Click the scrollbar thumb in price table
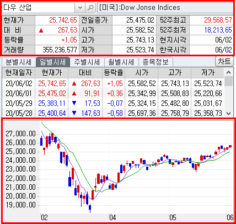This screenshot has width=236, height=224. (229, 82)
